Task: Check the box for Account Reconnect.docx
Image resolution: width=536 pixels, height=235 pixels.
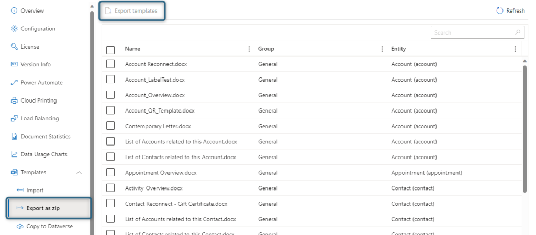Action: pos(110,64)
